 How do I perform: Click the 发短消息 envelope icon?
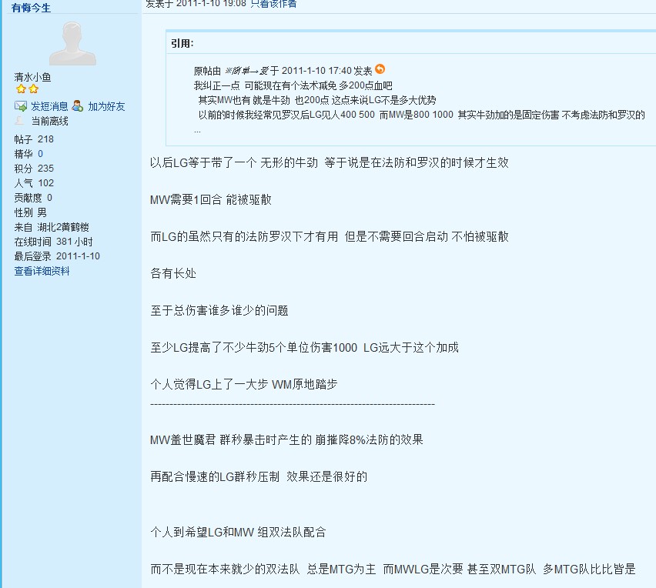click(x=21, y=106)
